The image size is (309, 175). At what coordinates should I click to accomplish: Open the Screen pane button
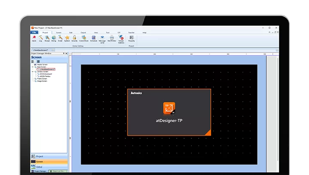pos(49,162)
